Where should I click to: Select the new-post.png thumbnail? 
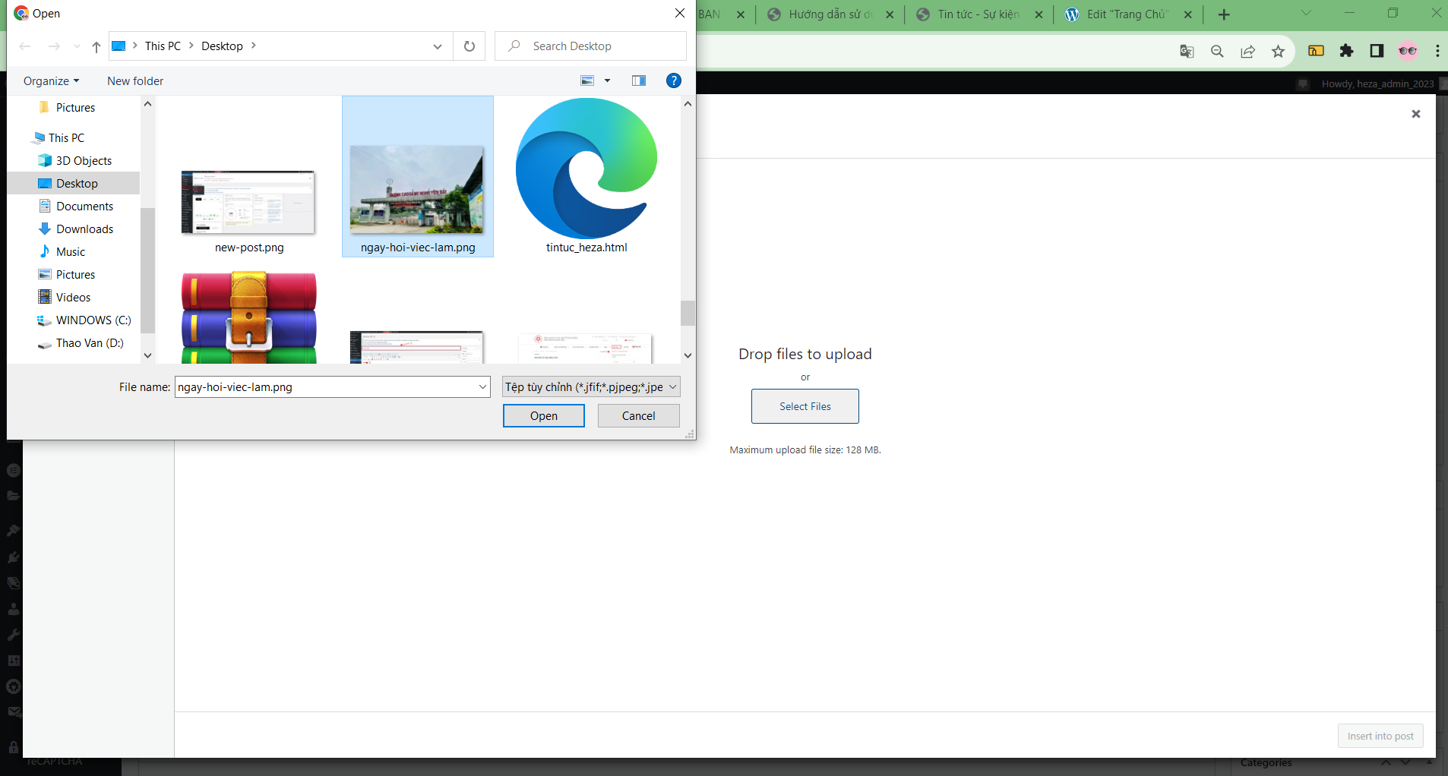(248, 203)
